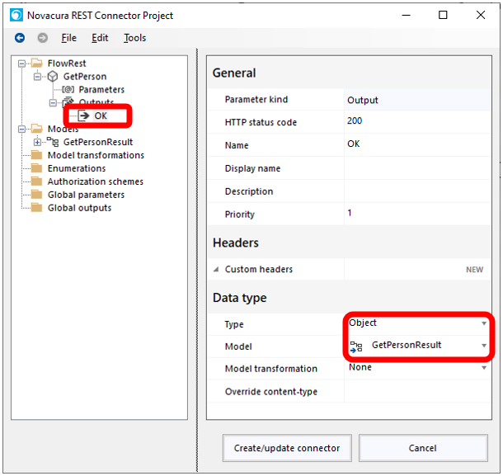Image resolution: width=503 pixels, height=476 pixels.
Task: Open the Model transformation dropdown arrow
Action: click(x=484, y=368)
